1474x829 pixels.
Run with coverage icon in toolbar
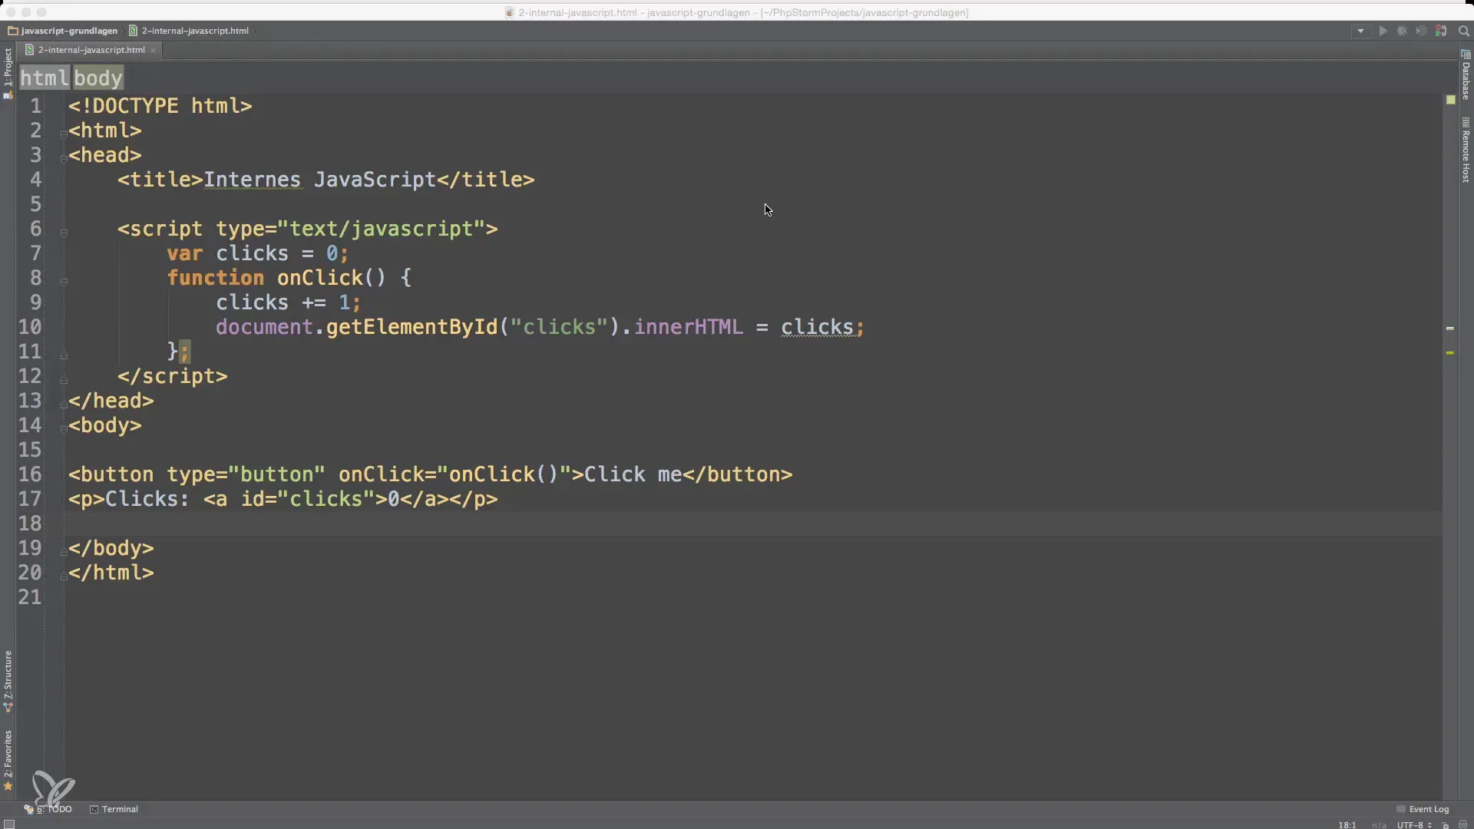click(x=1421, y=31)
